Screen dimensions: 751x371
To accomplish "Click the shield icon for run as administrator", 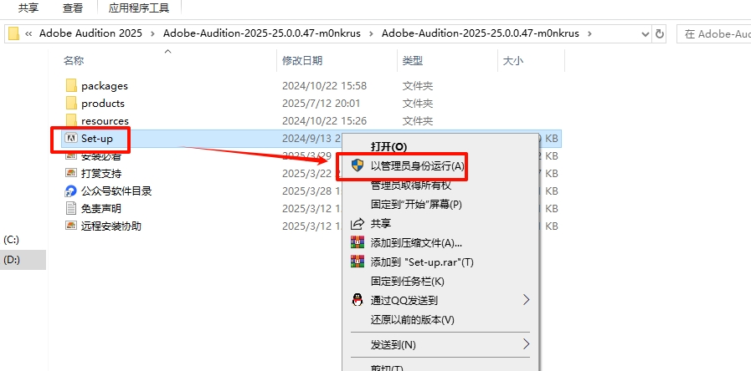I will (357, 165).
